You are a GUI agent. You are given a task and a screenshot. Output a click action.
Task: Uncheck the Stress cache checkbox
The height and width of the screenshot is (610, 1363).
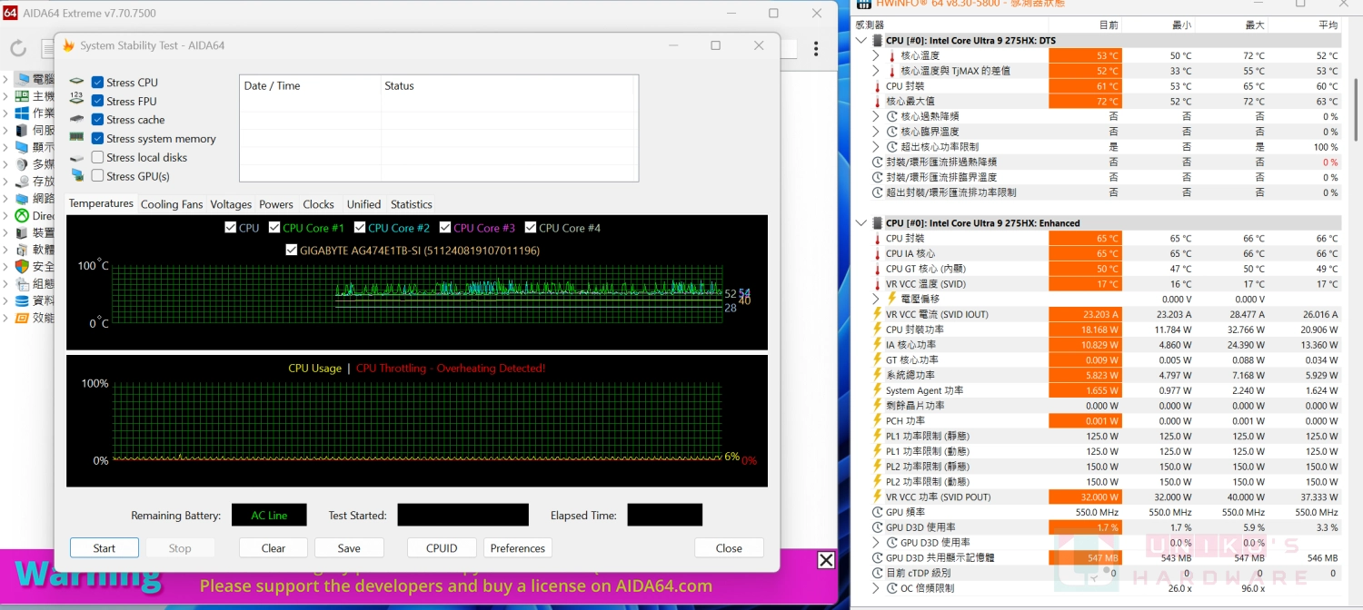(97, 119)
